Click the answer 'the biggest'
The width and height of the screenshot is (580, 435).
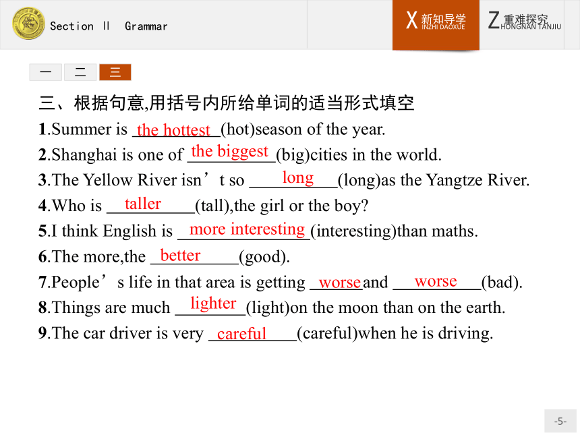(x=230, y=152)
